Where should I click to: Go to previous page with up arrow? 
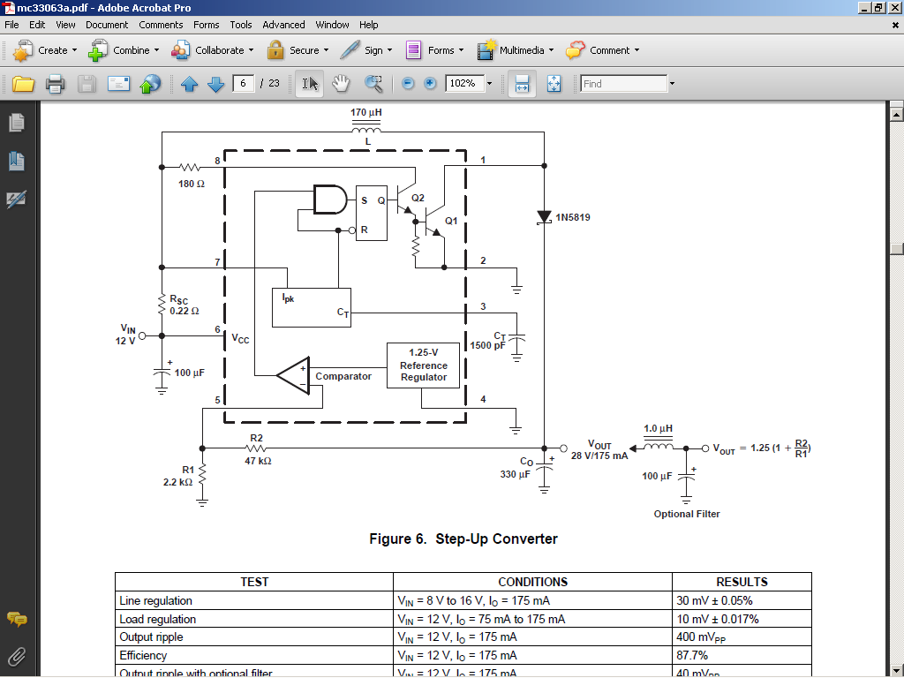coord(189,84)
